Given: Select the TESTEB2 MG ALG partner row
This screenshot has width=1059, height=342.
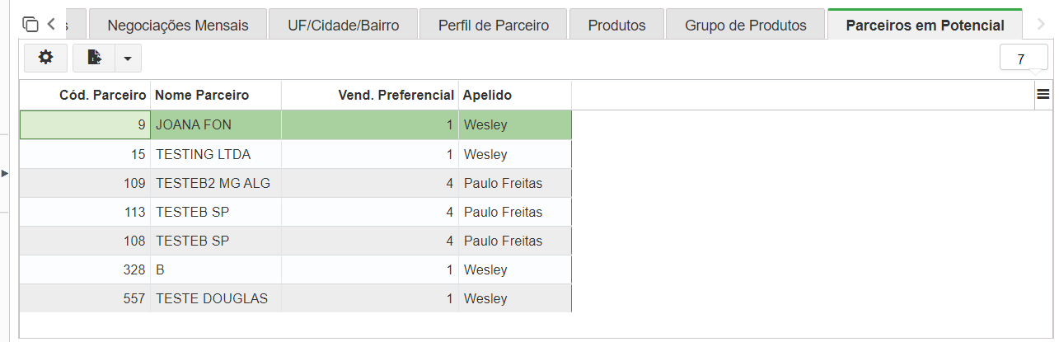Looking at the screenshot, I should (x=295, y=183).
